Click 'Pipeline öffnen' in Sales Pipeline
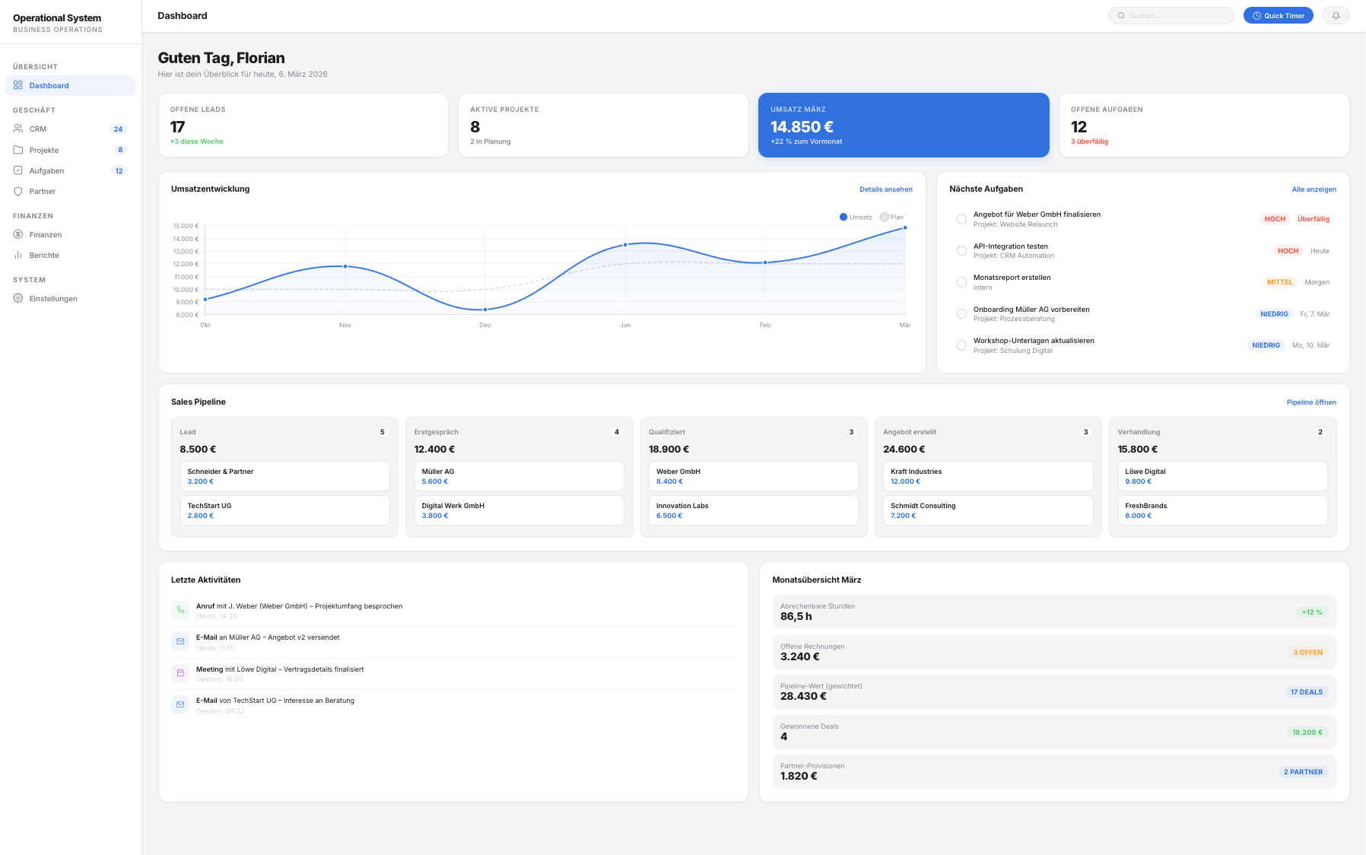Viewport: 1366px width, 855px height. [x=1310, y=402]
